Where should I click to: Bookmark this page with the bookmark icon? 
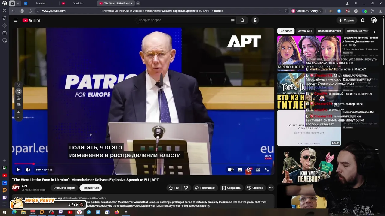[x=286, y=11]
